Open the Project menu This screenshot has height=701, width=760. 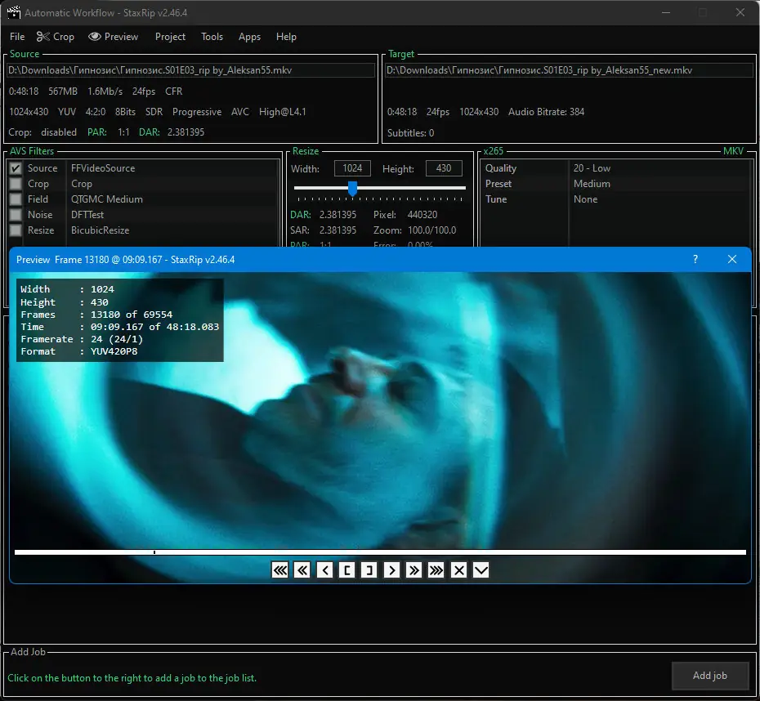pyautogui.click(x=170, y=37)
